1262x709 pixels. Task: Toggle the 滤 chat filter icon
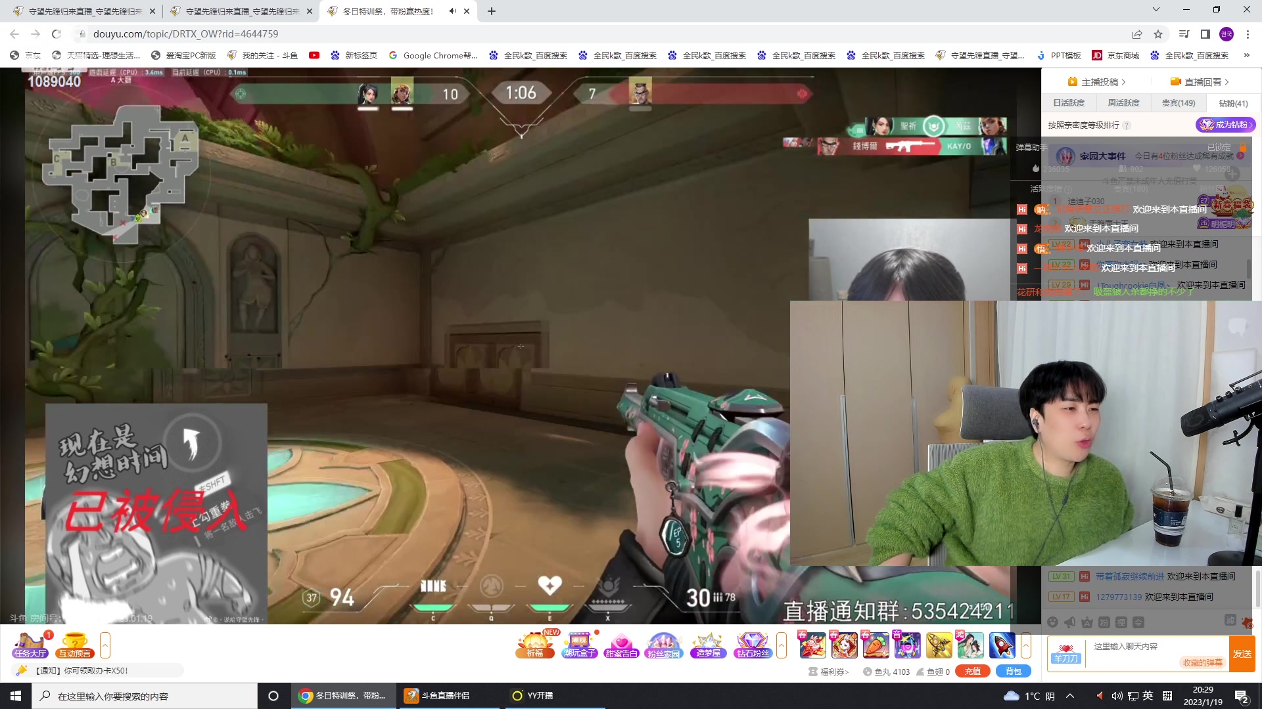(x=1230, y=620)
